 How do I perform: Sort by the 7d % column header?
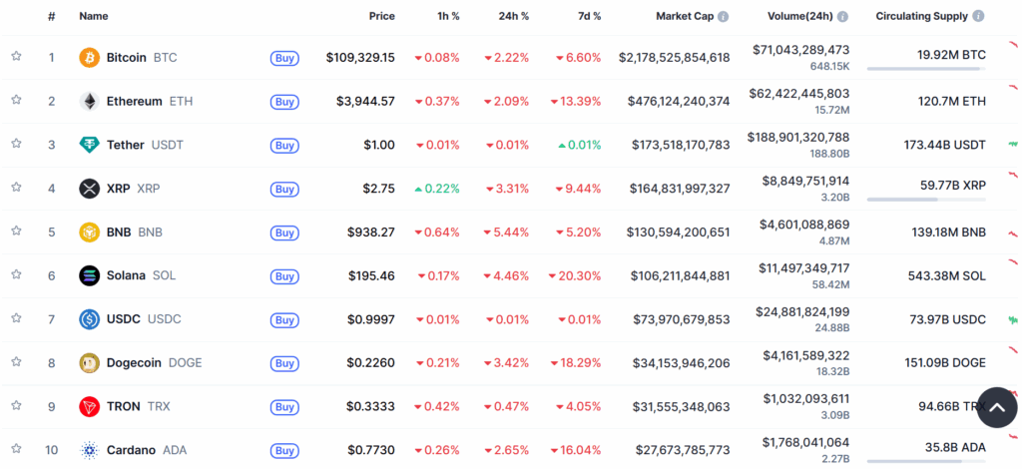coord(590,16)
